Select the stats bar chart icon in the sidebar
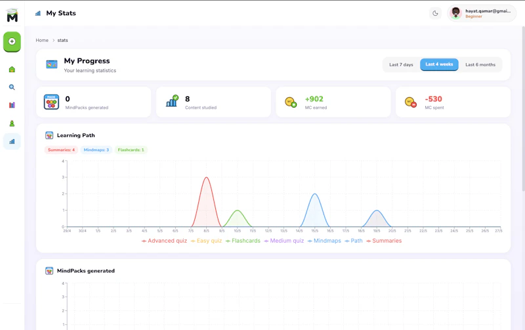This screenshot has height=330, width=525. click(x=12, y=141)
